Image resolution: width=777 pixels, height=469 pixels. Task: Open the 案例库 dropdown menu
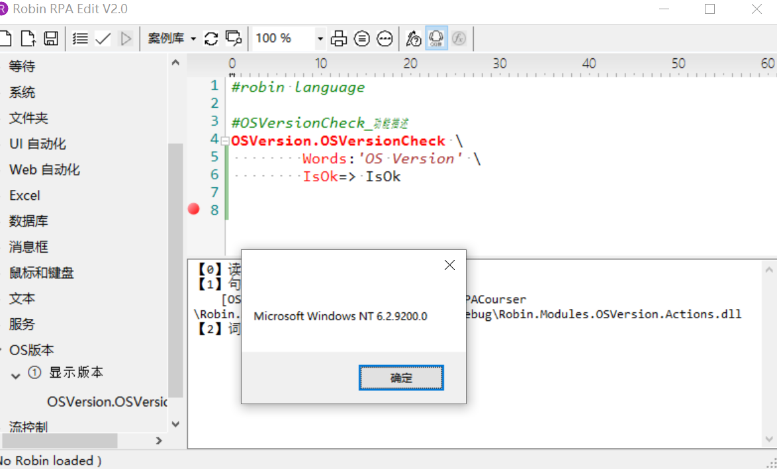pyautogui.click(x=172, y=38)
